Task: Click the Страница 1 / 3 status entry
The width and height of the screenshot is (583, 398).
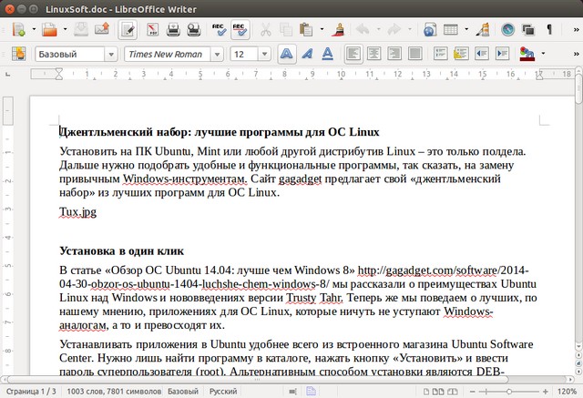Action: (31, 392)
